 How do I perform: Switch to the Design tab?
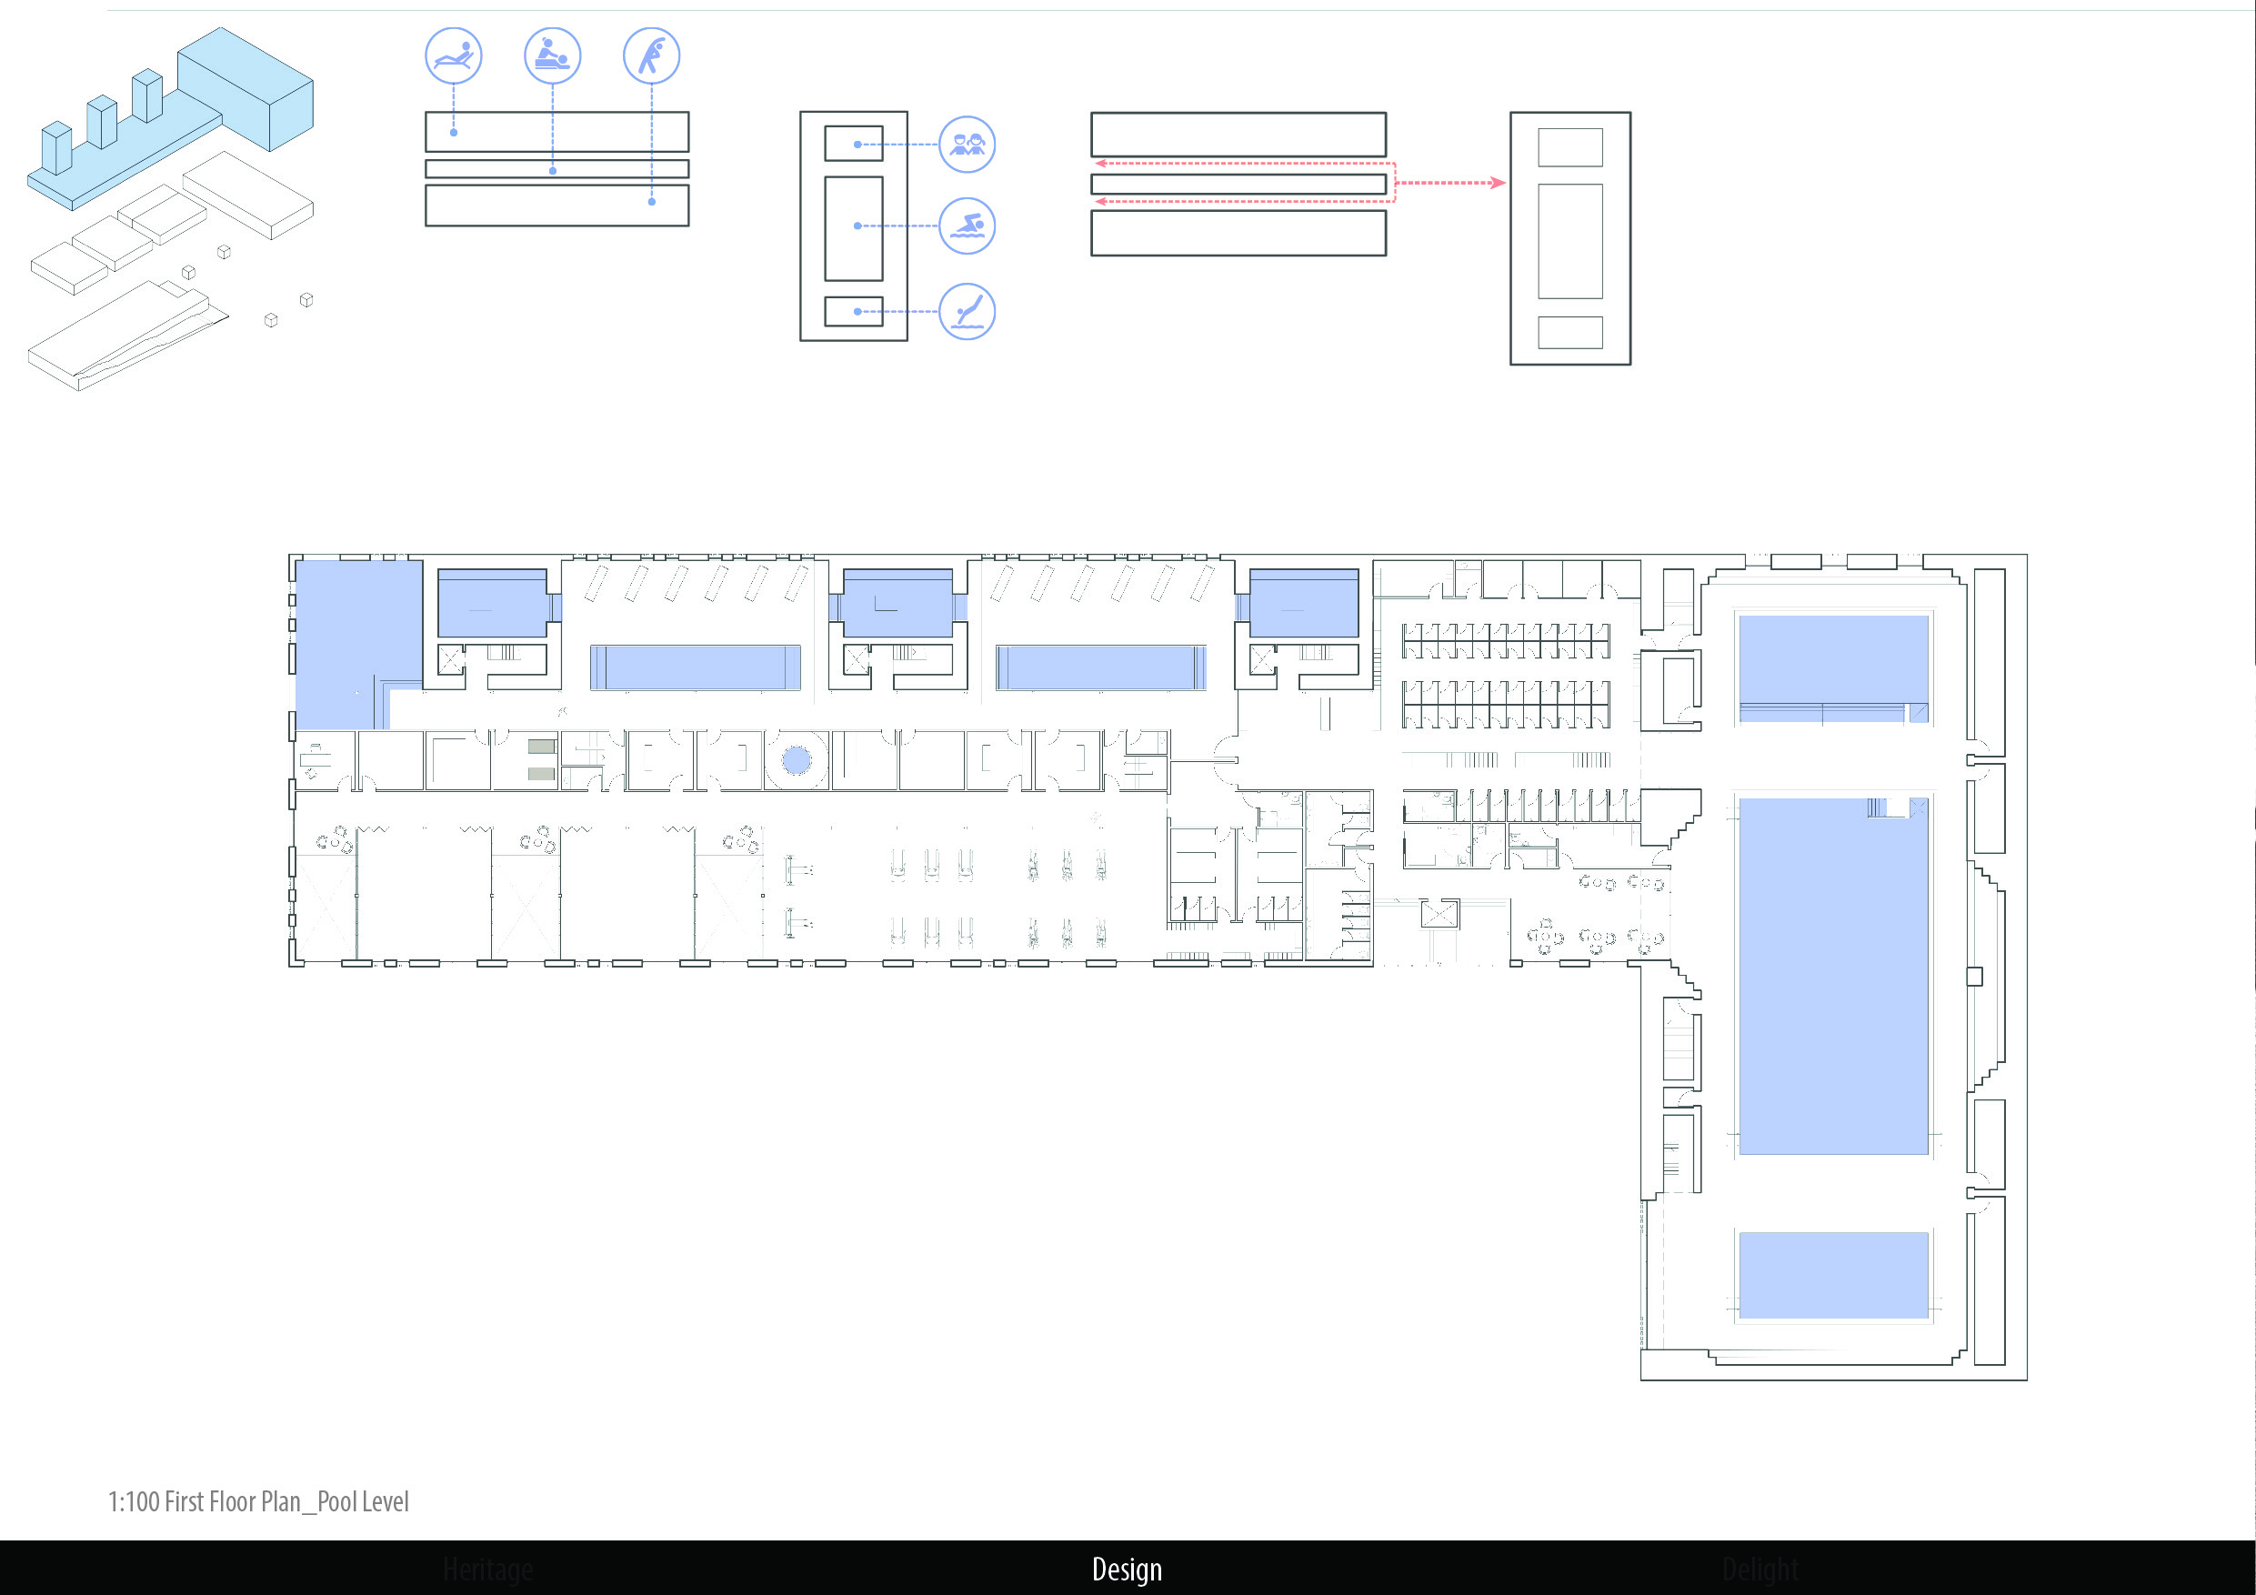point(1127,1569)
